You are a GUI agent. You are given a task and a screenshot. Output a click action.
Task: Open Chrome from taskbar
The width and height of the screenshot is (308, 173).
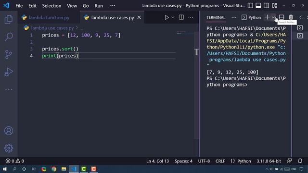53,169
